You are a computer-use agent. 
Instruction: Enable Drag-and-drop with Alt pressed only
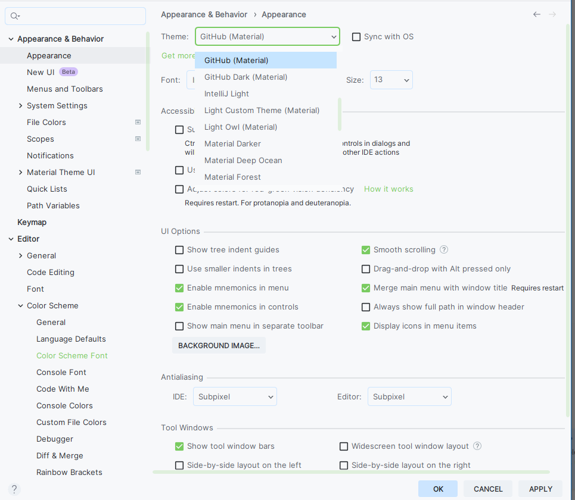366,269
